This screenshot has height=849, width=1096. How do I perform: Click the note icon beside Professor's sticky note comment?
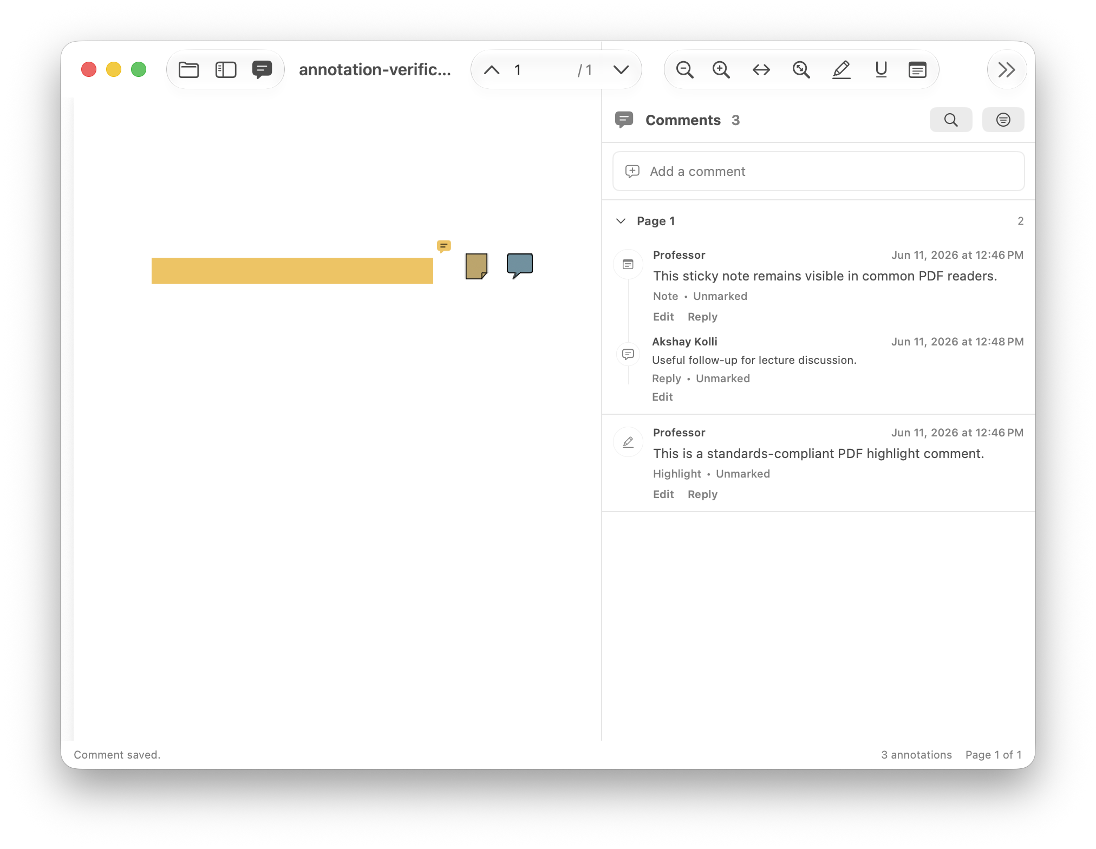pyautogui.click(x=628, y=264)
